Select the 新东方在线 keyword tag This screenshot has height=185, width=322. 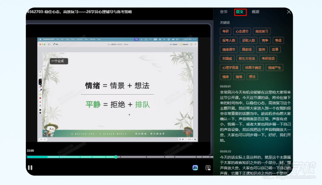(247, 59)
